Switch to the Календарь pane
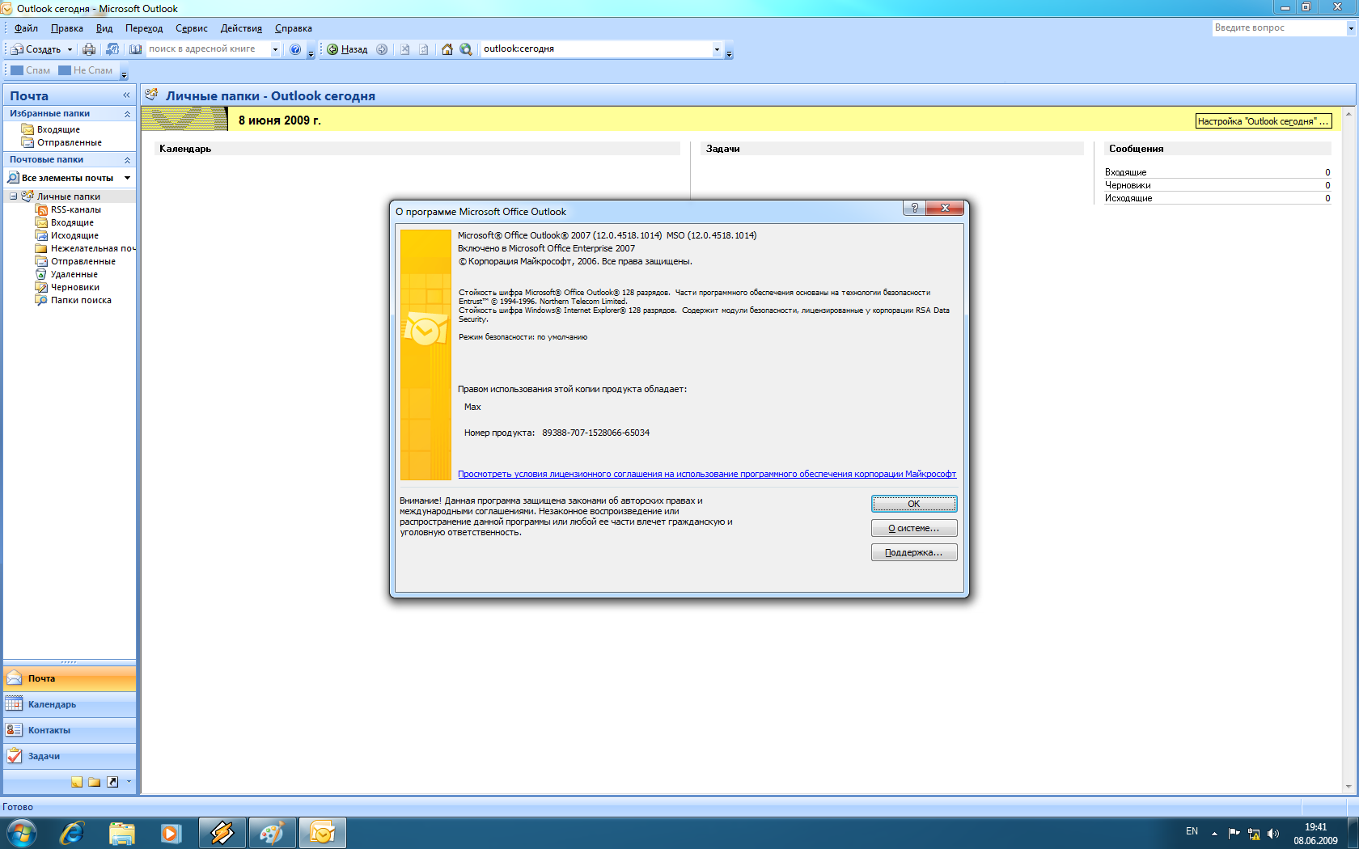Screen dimensions: 1359x849 click(x=70, y=704)
